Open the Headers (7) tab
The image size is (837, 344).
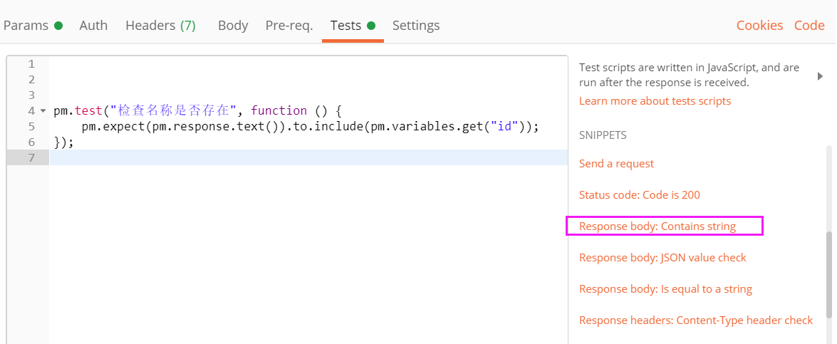(160, 26)
